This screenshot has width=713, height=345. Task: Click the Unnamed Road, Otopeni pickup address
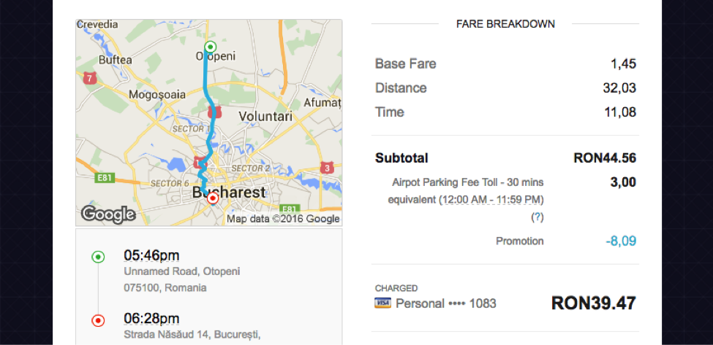182,272
